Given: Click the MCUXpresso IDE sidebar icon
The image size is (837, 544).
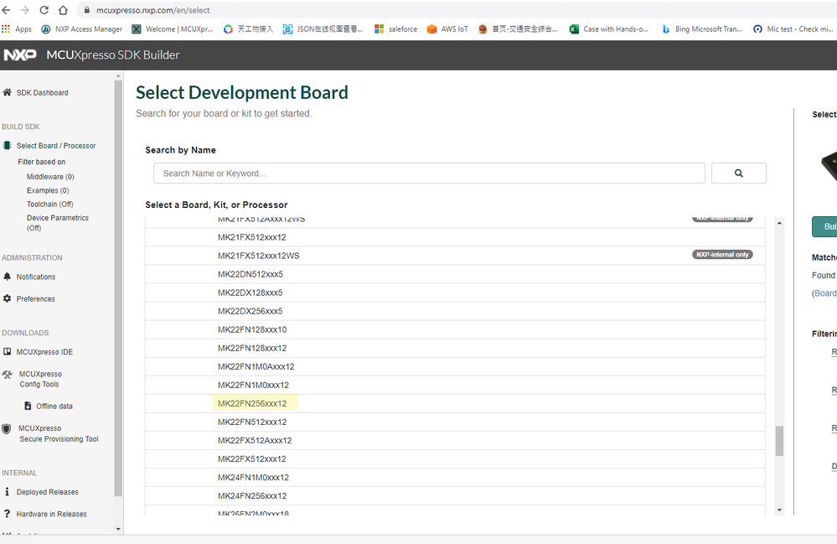Looking at the screenshot, I should click(x=8, y=352).
